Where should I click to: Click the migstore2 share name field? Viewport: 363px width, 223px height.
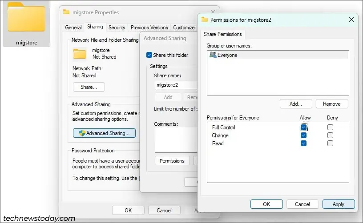coord(176,85)
